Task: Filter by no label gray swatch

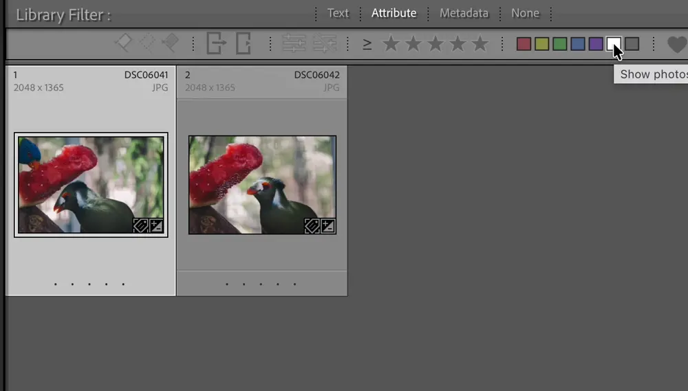Action: (x=632, y=44)
